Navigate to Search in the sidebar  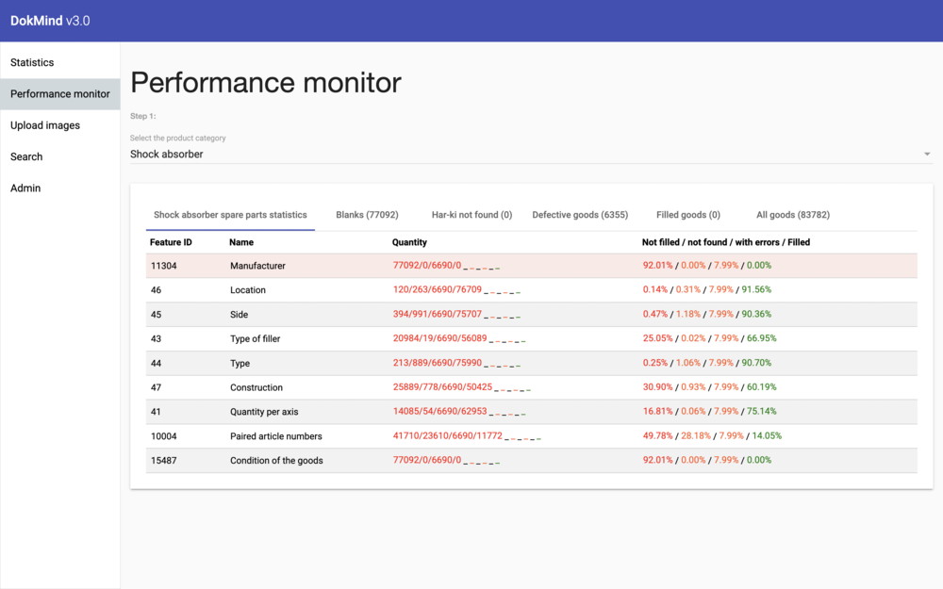point(26,156)
